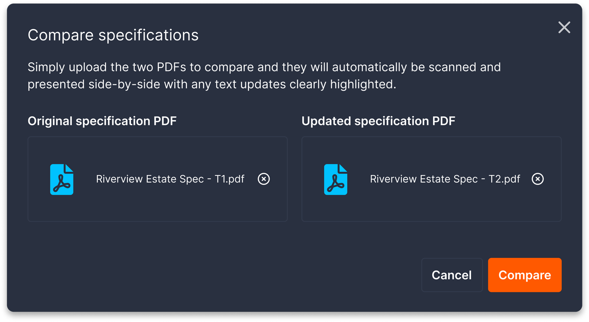Viewport: 589px width, 322px height.
Task: Remove Riverview Estate Spec - T2.pdf file
Action: [x=537, y=179]
